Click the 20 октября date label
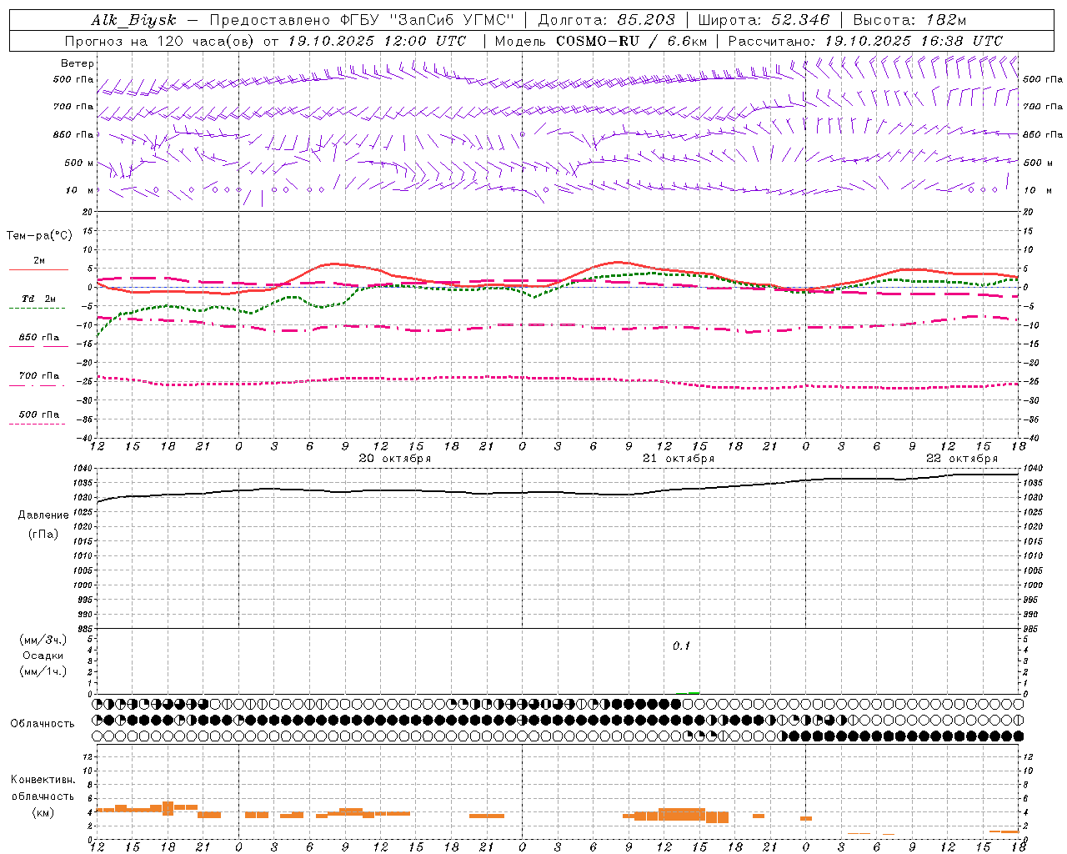Viewport: 1067px width, 854px height. pyautogui.click(x=395, y=459)
